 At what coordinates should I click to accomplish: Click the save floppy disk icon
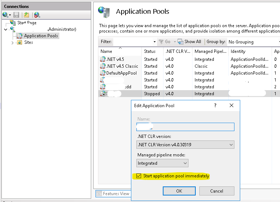(x=16, y=15)
